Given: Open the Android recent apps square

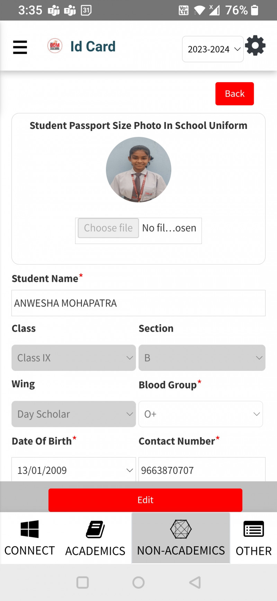Looking at the screenshot, I should tap(82, 582).
